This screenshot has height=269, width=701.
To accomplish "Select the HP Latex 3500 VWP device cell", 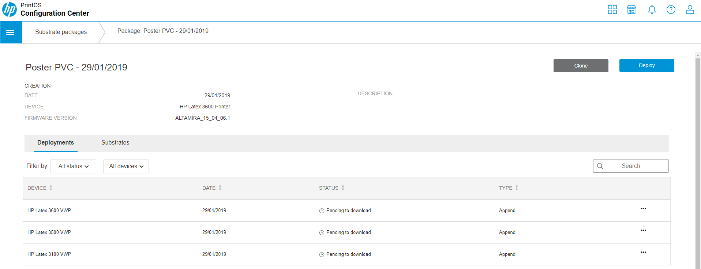I will (x=49, y=233).
